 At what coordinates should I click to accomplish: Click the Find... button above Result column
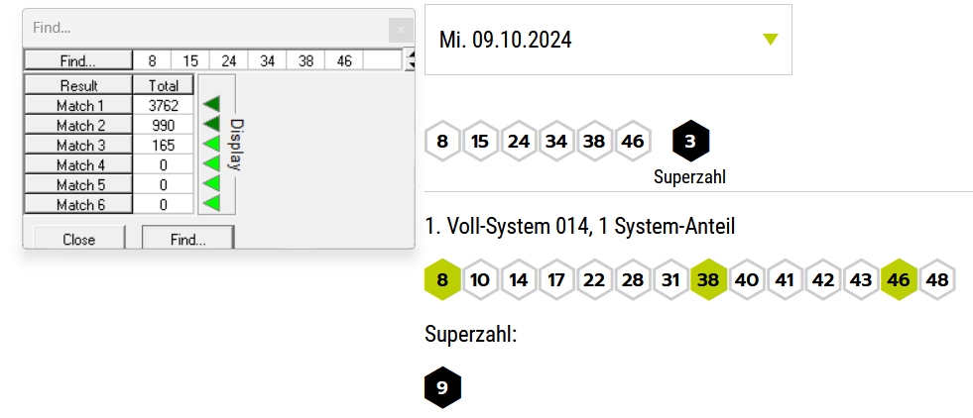point(78,60)
